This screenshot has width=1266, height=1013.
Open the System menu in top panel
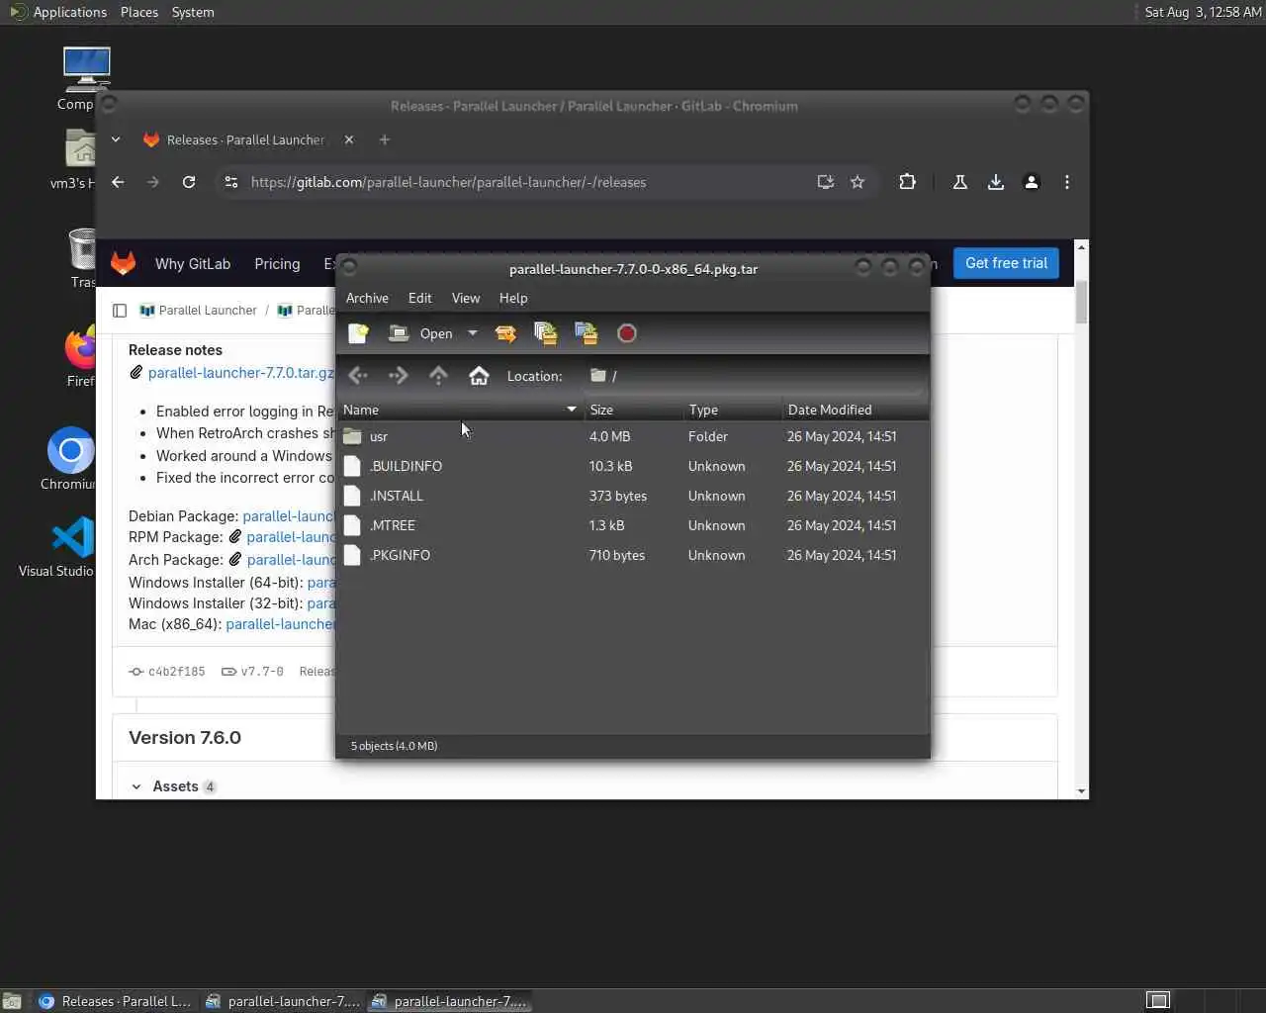[193, 12]
